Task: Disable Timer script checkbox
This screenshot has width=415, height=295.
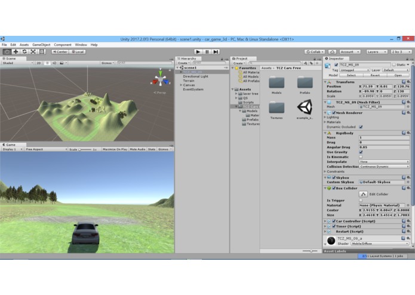Action: [x=334, y=226]
